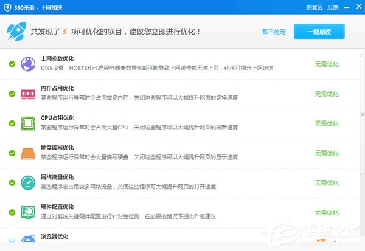Click the 内存占用优化 memory icon
365x251 pixels.
pos(29,94)
